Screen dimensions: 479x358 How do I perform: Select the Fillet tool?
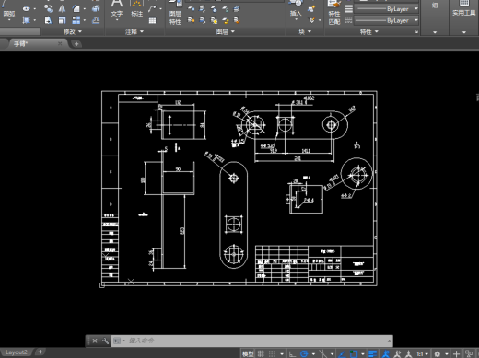pyautogui.click(x=76, y=8)
